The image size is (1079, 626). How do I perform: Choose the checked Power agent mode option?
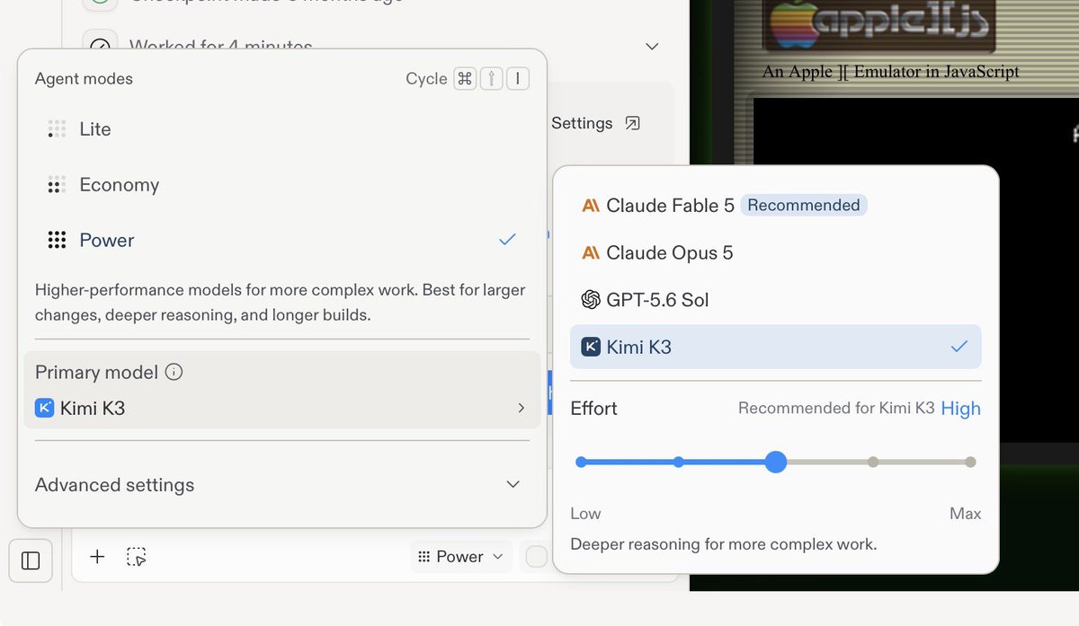click(282, 241)
